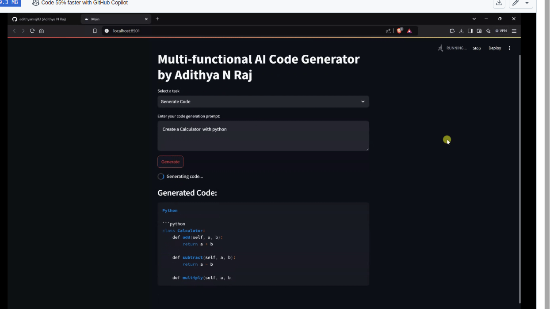Click the Generated Code heading
The width and height of the screenshot is (550, 309).
pos(187,193)
